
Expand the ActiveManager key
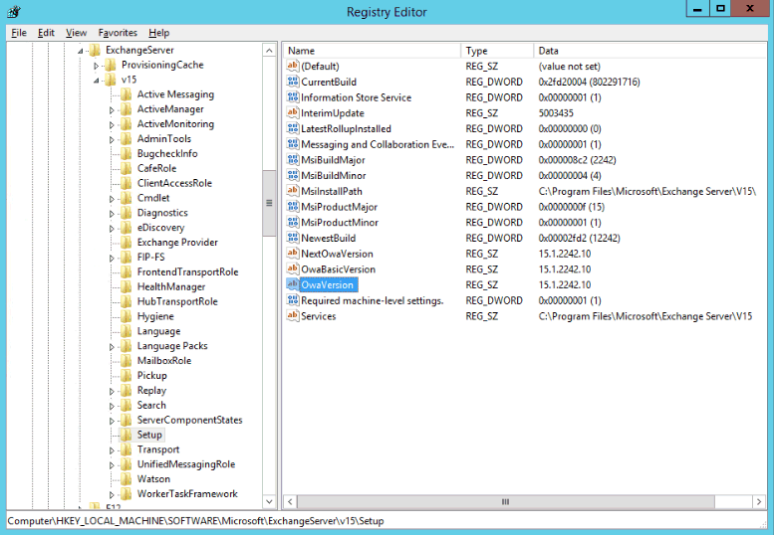click(x=112, y=109)
